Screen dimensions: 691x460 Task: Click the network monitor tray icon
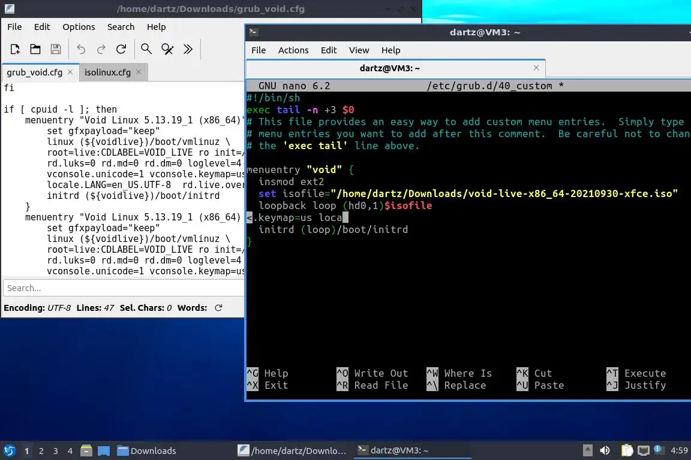(644, 450)
